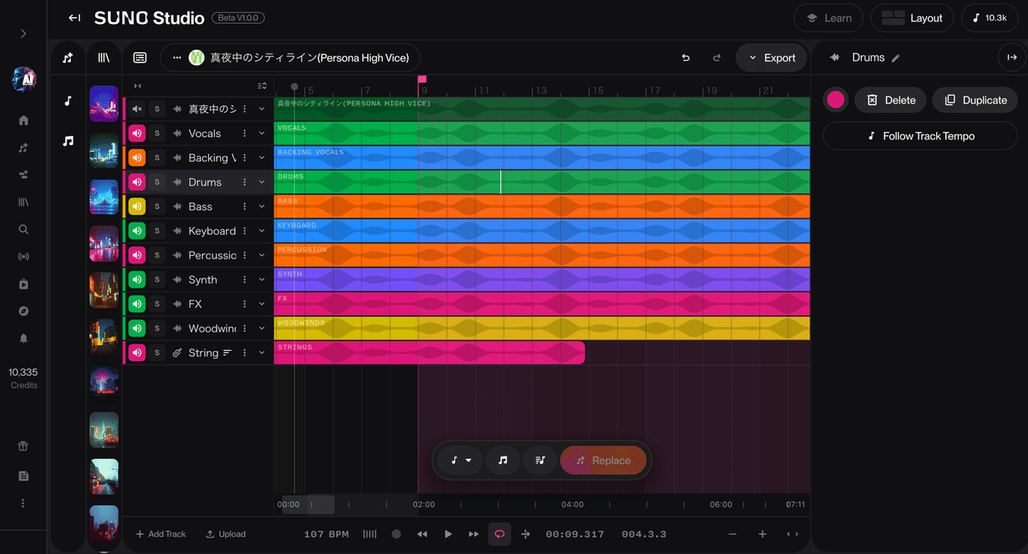Select the pencil icon to rename Drums
1028x554 pixels.
click(x=895, y=57)
